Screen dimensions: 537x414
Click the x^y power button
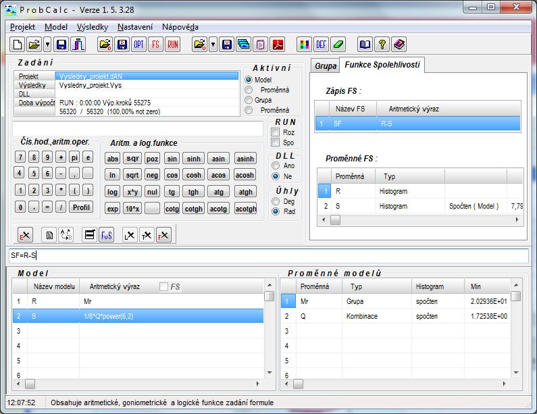point(132,192)
